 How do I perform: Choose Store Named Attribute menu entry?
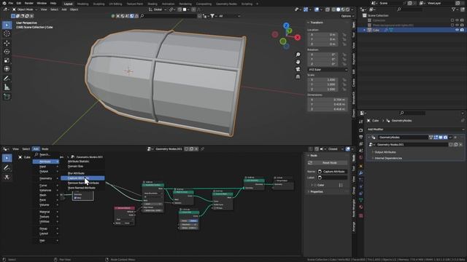pos(82,188)
